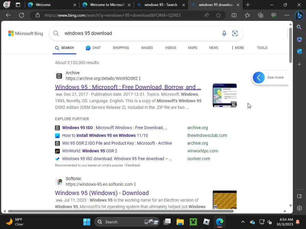The height and width of the screenshot is (229, 306).
Task: Switch to windows 95 - Search tab
Action: click(160, 5)
